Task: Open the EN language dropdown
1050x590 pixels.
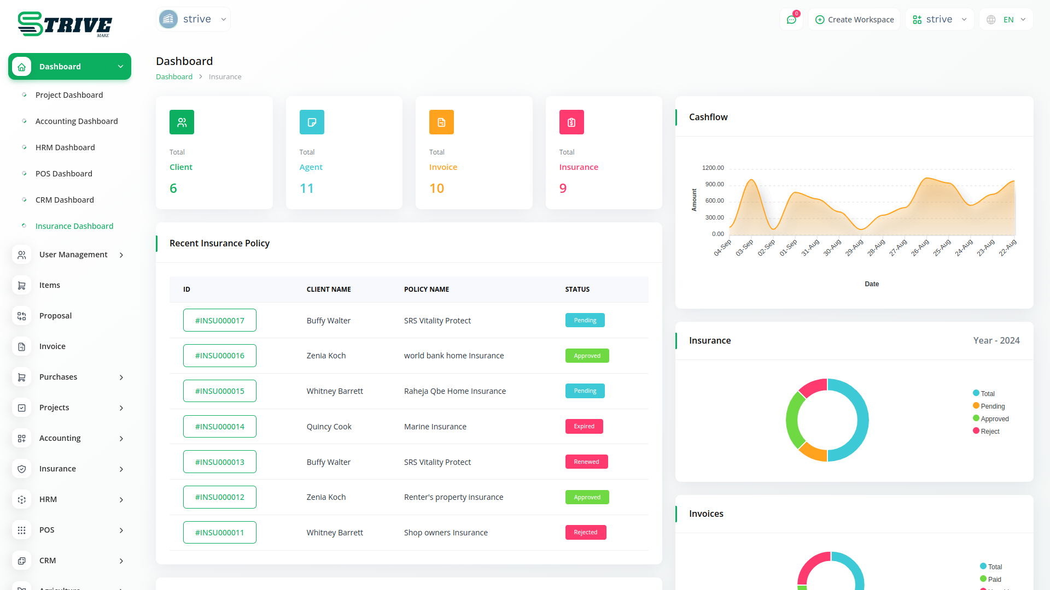Action: (x=1007, y=20)
